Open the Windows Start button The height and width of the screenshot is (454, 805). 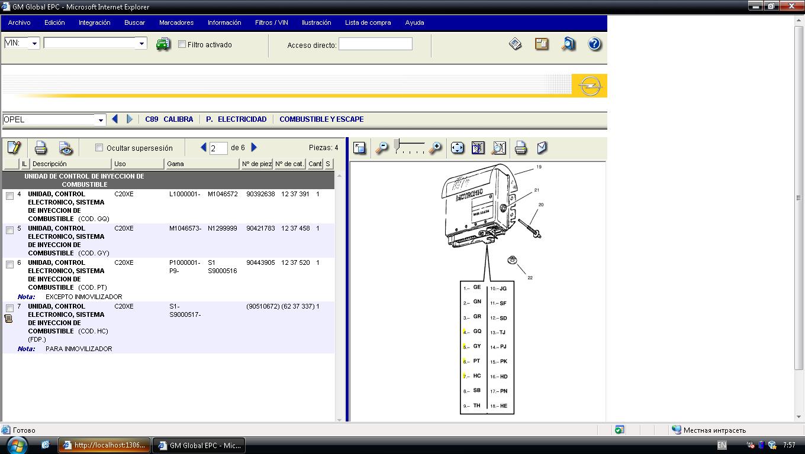pyautogui.click(x=17, y=445)
